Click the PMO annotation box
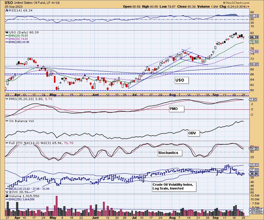264x220 pixels. coord(177,109)
